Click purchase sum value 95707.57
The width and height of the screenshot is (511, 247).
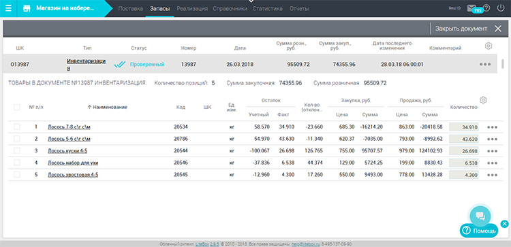371,150
